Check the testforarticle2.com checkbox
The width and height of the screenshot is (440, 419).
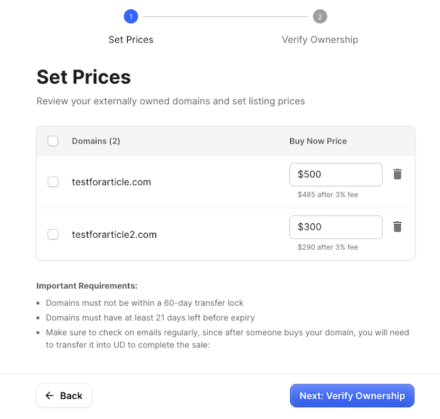(53, 234)
